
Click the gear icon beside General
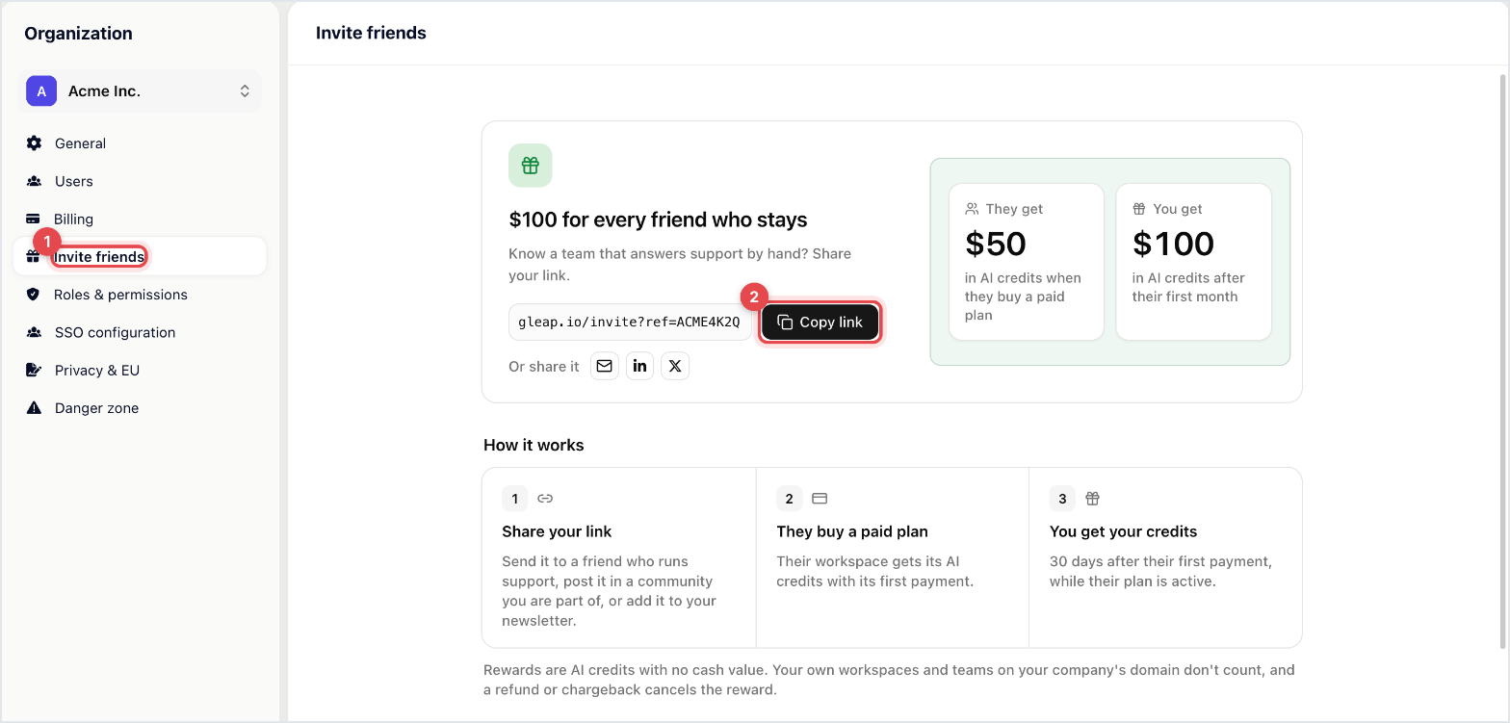pyautogui.click(x=35, y=143)
